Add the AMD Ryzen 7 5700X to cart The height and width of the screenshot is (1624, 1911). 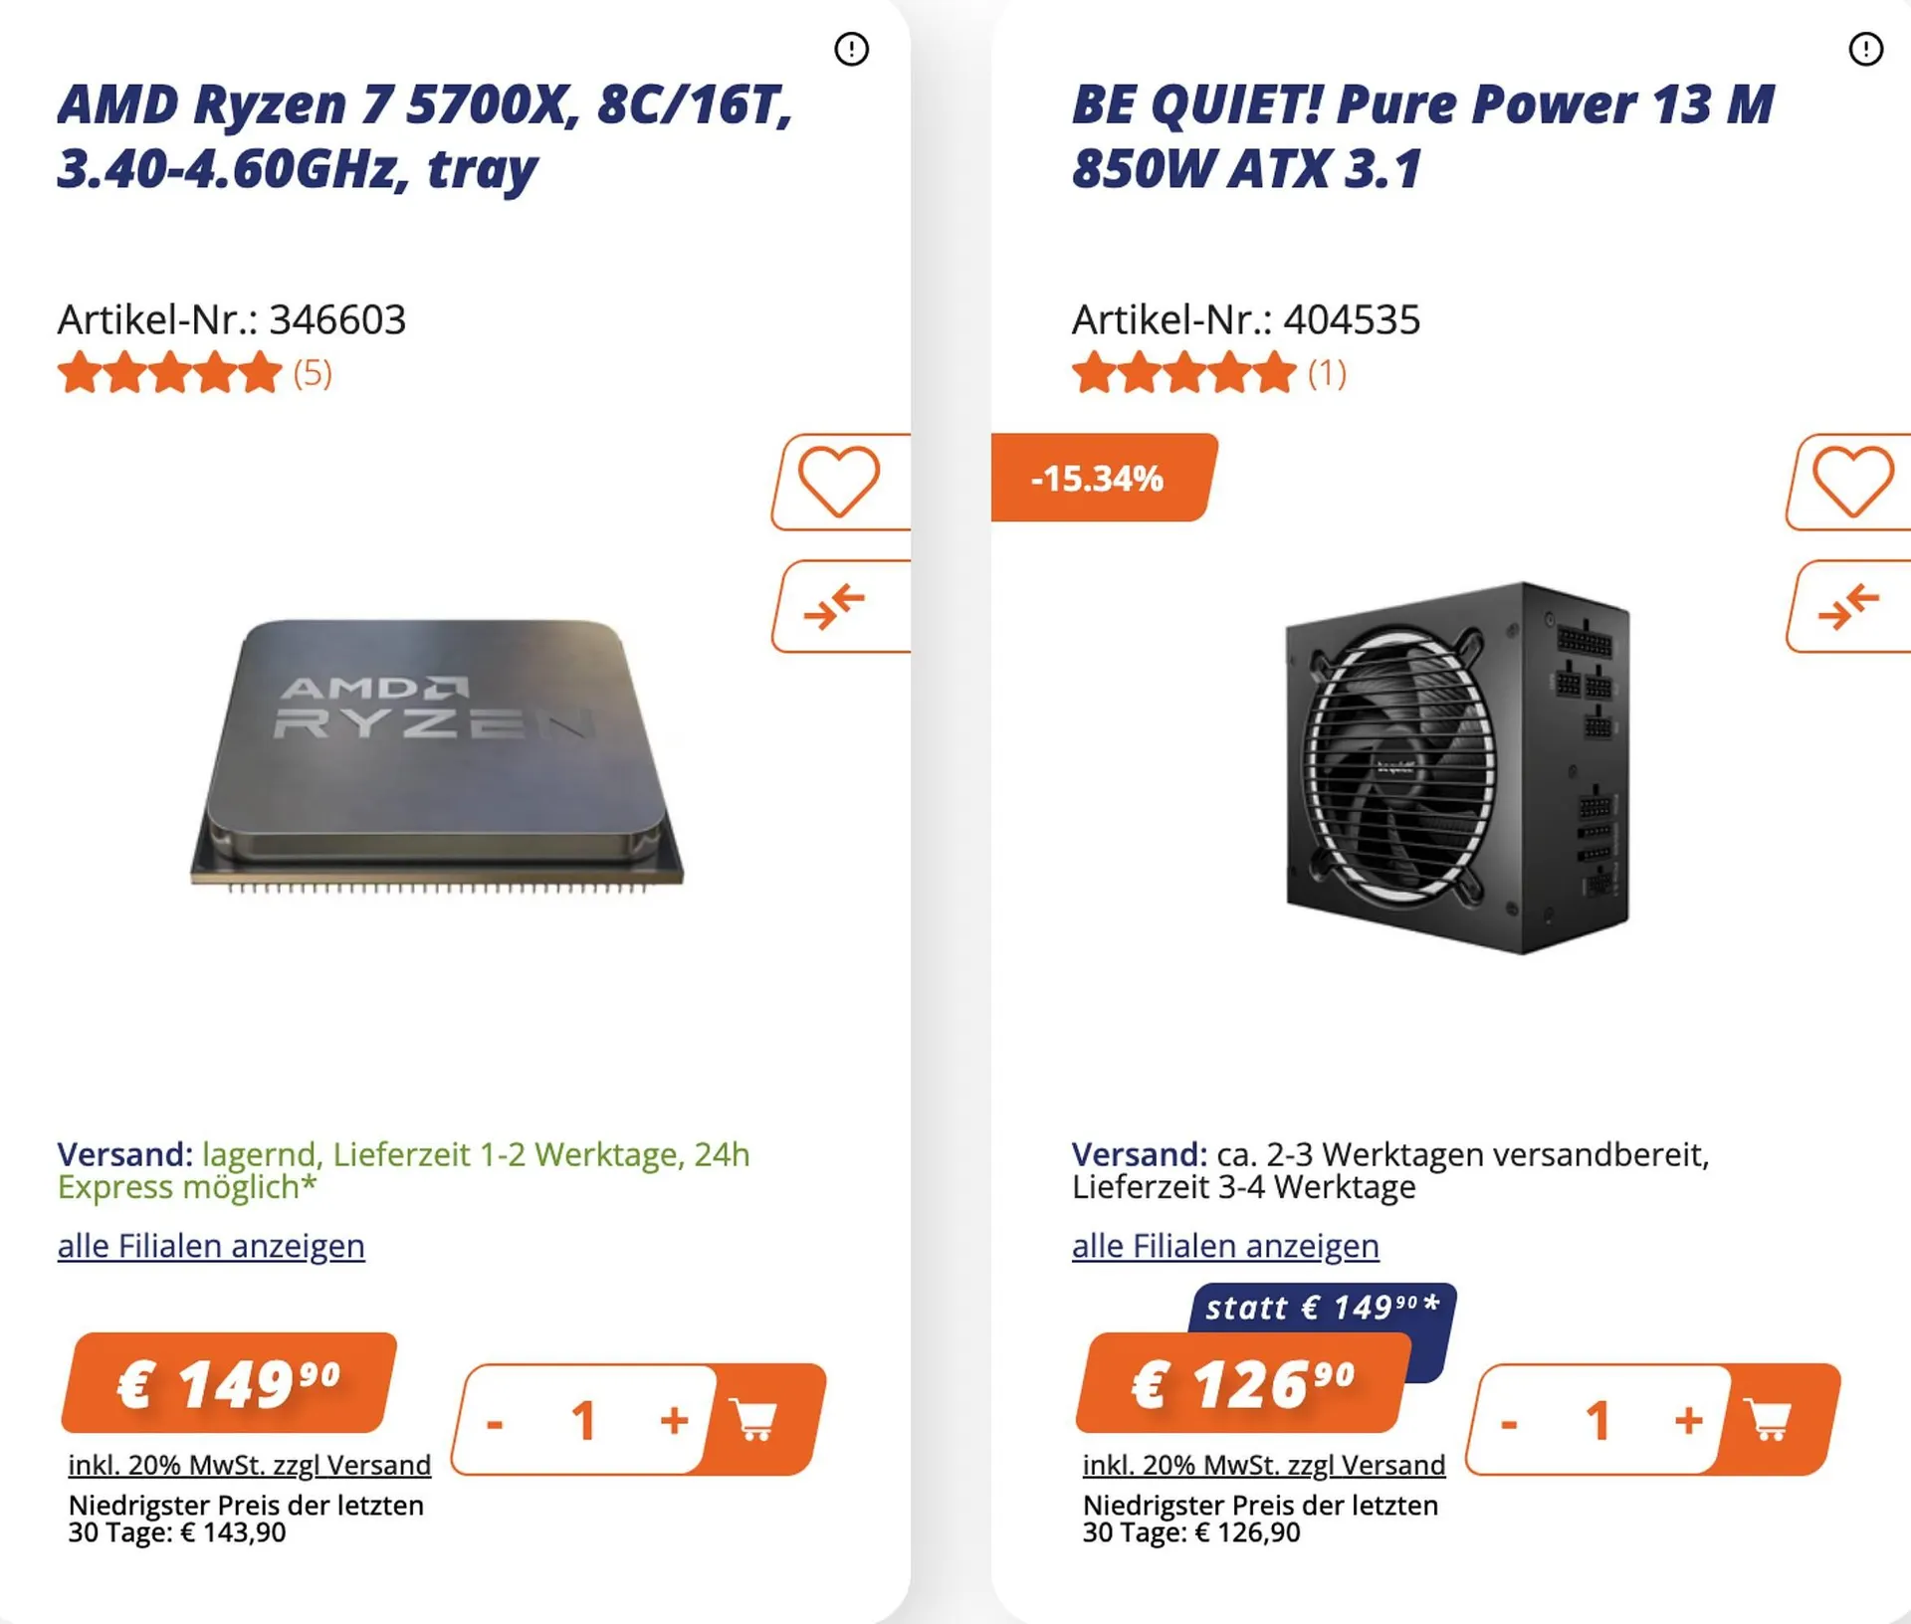pos(758,1419)
